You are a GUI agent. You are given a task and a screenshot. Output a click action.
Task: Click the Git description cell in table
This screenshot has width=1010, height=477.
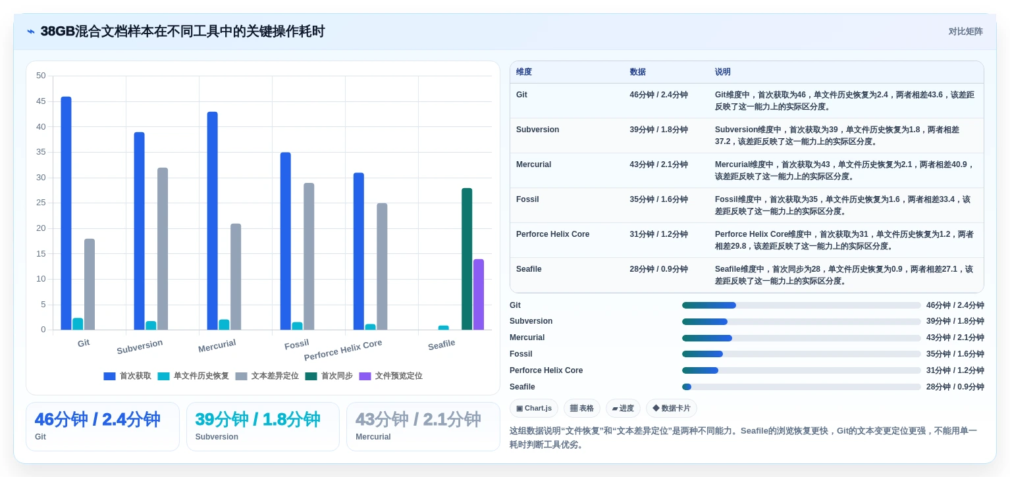[x=845, y=101]
